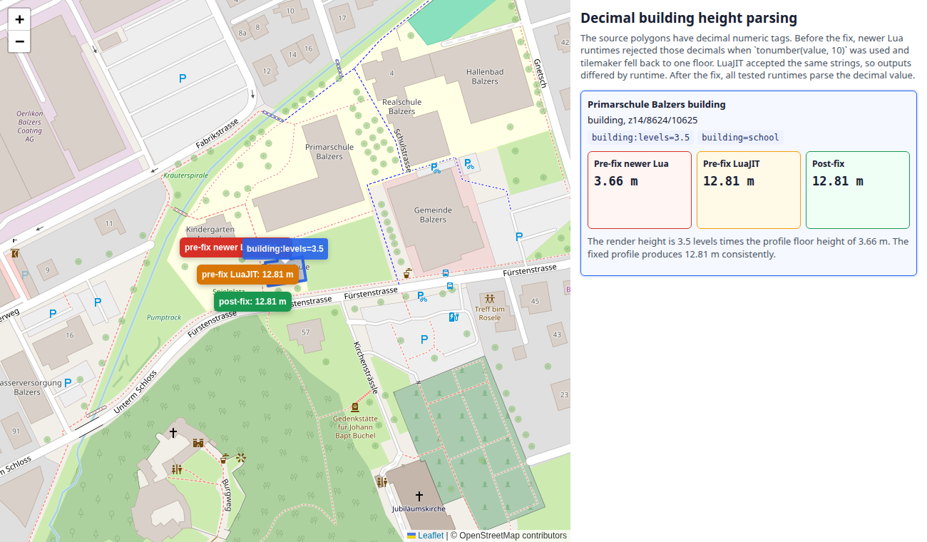
Task: Click the parking icon below Fürstenstrasse lot
Action: point(424,339)
